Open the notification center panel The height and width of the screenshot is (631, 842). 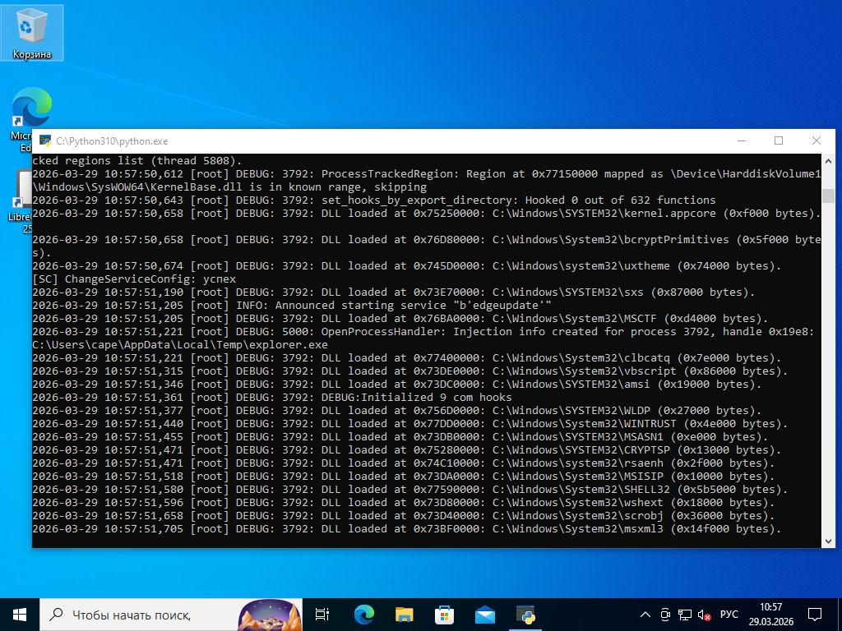(815, 615)
